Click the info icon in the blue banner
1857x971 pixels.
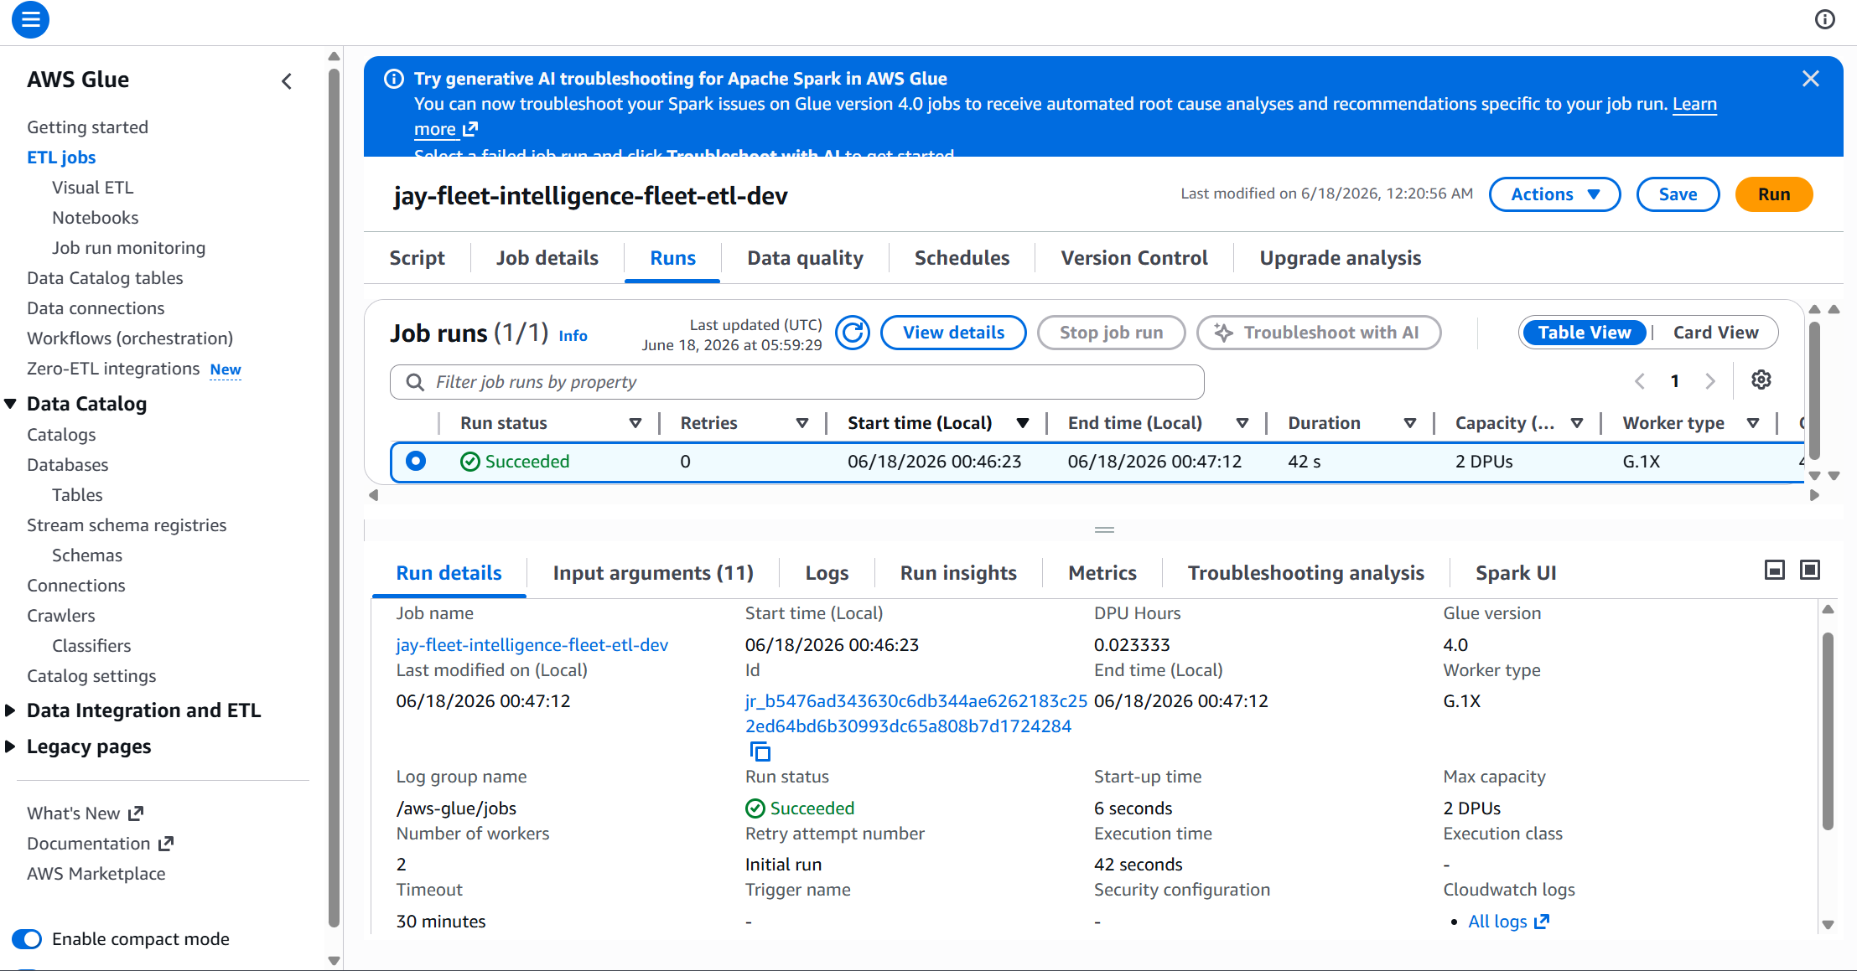[x=393, y=79]
